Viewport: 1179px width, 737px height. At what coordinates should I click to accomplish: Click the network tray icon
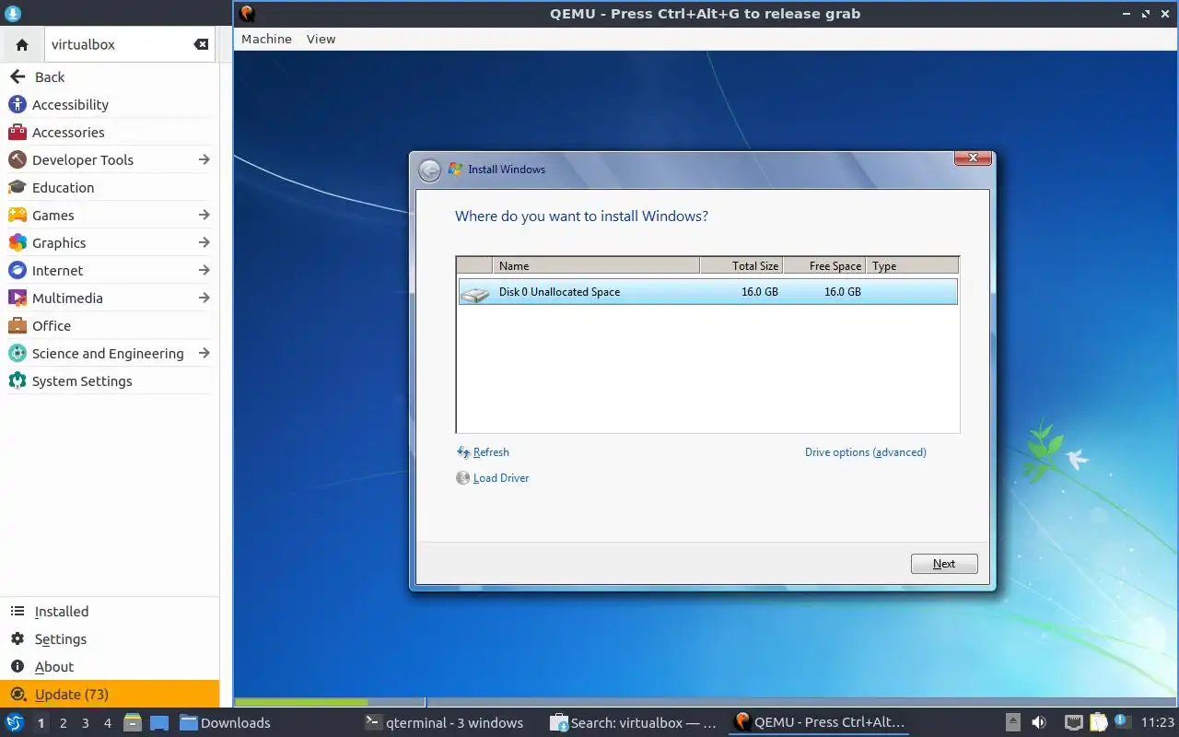[1073, 722]
